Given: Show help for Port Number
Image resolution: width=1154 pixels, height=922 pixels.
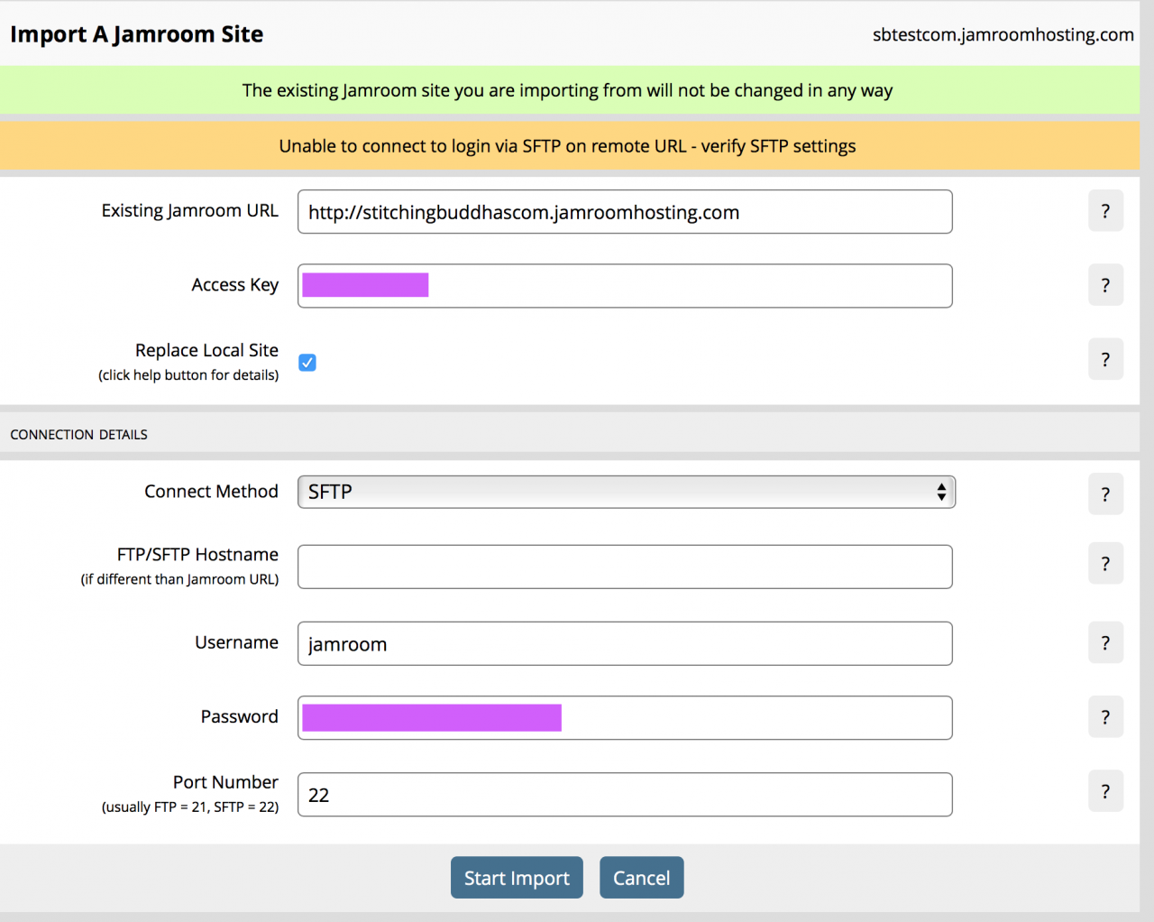Looking at the screenshot, I should pyautogui.click(x=1105, y=791).
